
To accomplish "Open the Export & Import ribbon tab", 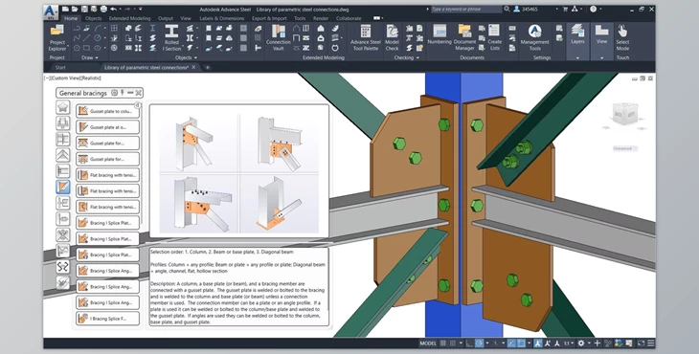I will (269, 19).
